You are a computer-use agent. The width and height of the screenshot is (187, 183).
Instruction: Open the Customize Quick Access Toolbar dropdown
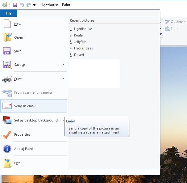click(x=34, y=5)
